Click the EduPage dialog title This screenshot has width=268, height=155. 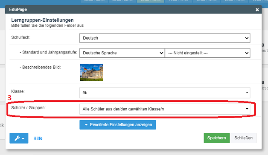pos(18,9)
